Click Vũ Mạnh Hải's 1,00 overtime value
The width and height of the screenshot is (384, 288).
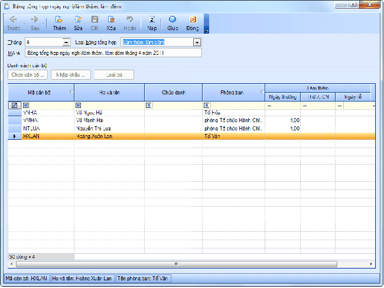coord(295,120)
